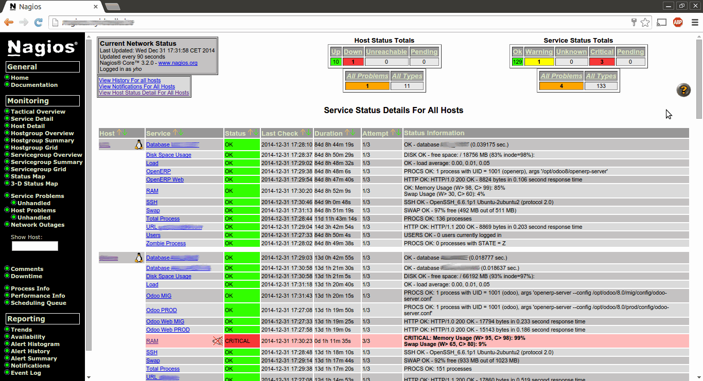Open Network Outages in the sidebar
Viewport: 703px width, 381px height.
(38, 225)
